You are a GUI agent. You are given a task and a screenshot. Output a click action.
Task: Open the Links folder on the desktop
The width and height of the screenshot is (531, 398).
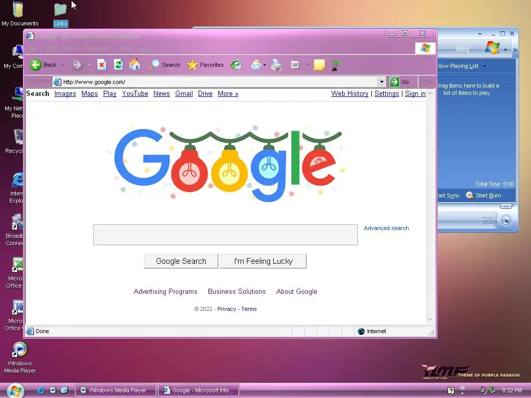coord(61,14)
